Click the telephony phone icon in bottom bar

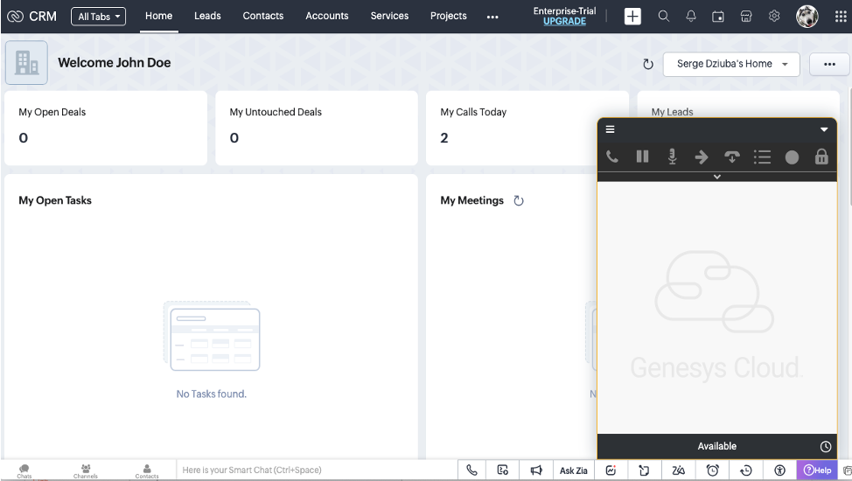[471, 471]
